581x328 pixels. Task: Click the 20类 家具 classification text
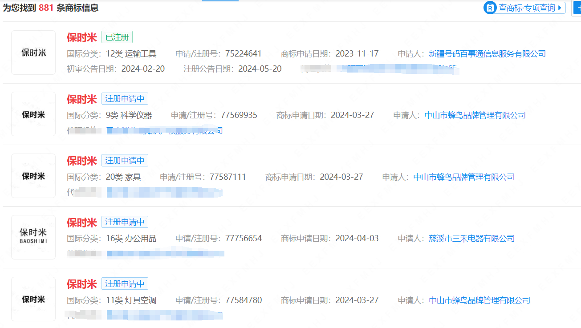coord(123,177)
